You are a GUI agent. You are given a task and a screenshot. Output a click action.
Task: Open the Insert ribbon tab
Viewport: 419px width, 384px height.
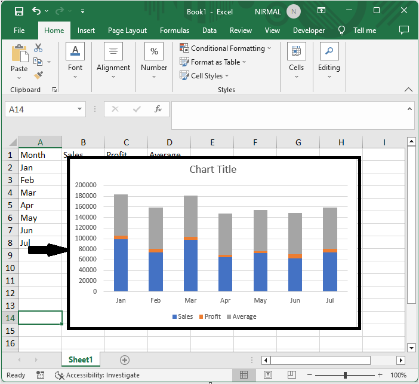click(86, 31)
